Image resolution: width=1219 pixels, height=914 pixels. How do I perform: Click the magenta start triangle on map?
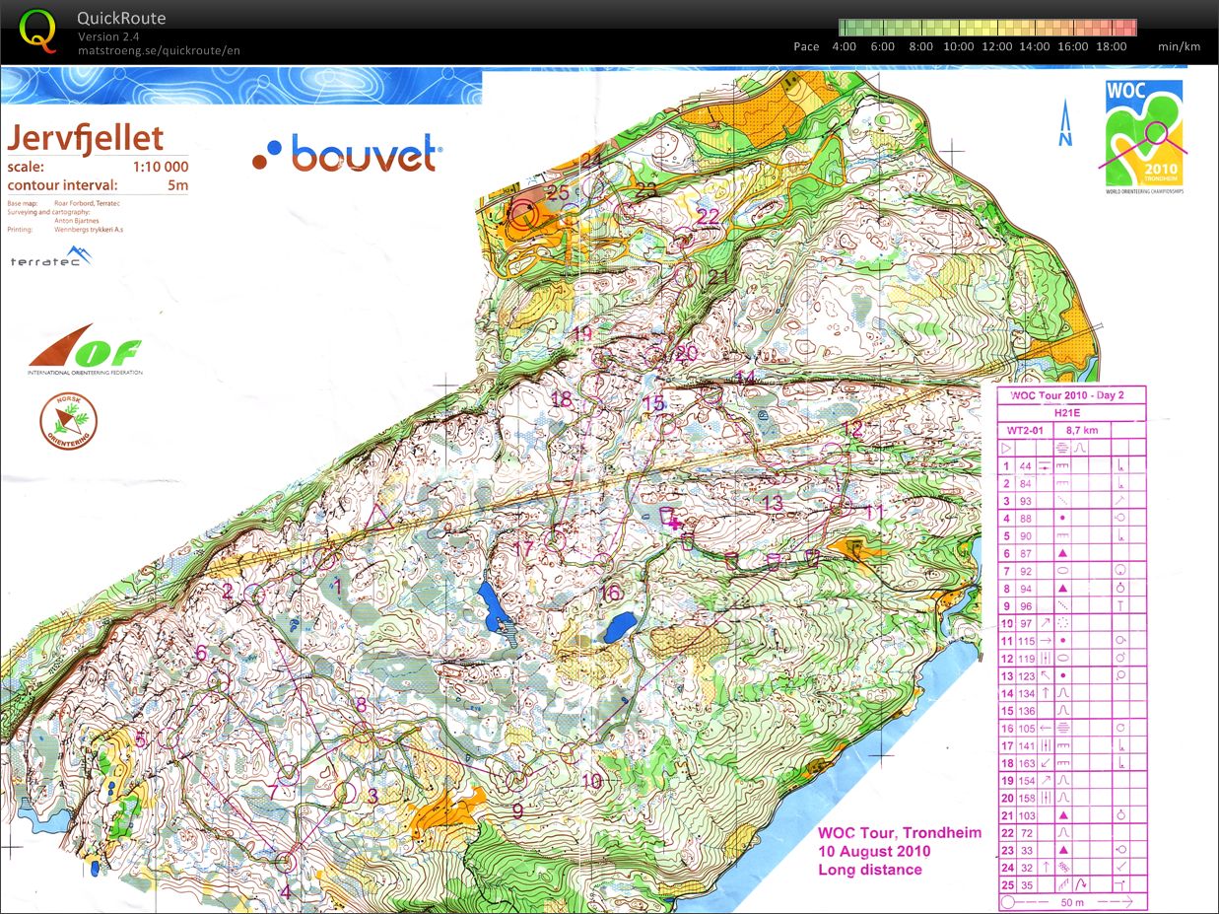375,515
